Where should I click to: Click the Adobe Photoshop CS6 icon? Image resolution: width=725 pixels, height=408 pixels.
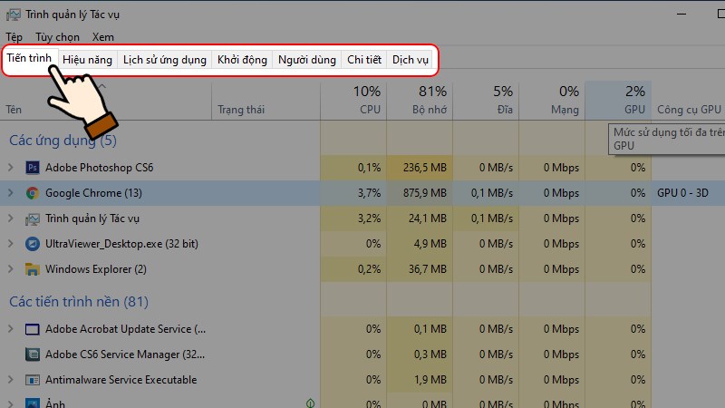coord(33,168)
